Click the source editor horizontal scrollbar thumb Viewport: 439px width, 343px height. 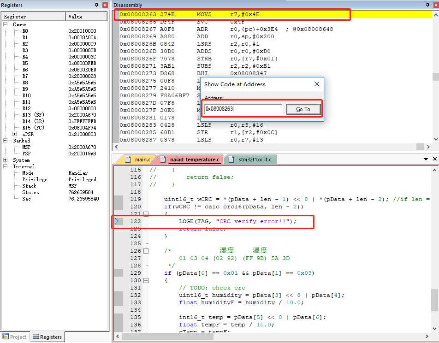[167, 336]
